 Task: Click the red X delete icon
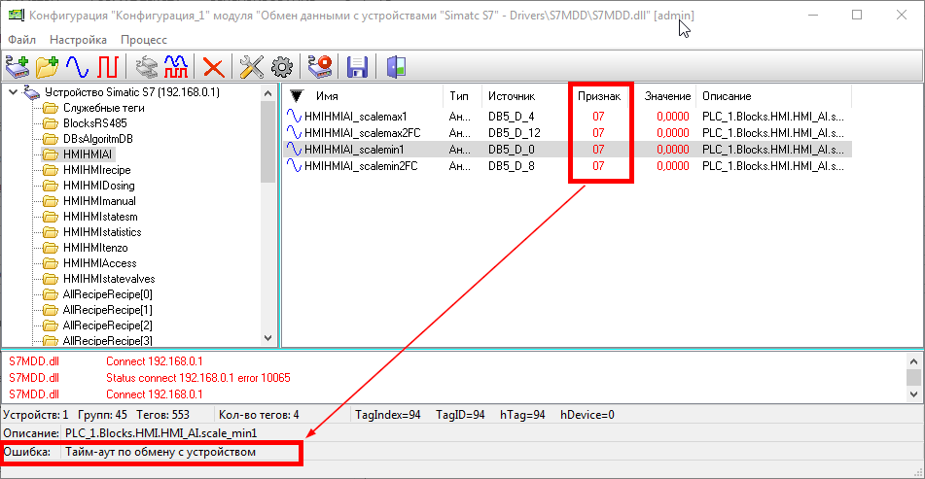(213, 67)
